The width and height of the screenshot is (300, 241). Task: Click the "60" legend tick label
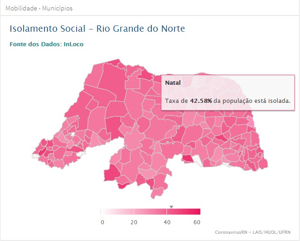197,222
